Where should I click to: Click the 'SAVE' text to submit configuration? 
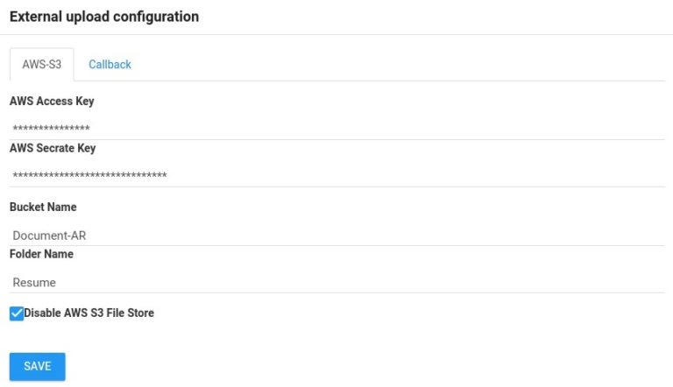tap(38, 366)
